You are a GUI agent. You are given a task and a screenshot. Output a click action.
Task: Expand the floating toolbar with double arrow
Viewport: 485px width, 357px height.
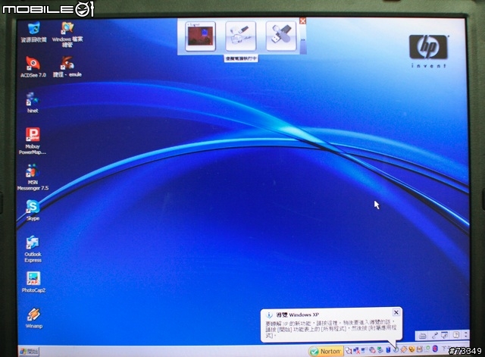(x=303, y=40)
